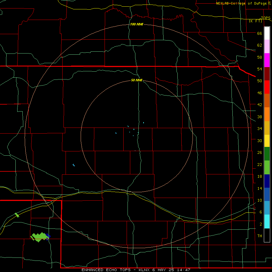272x272 pixels.
Task: Click the '38' legend value
Action: tap(260, 117)
